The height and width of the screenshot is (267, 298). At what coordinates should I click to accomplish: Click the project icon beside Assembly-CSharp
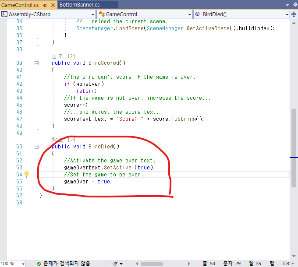(4, 14)
